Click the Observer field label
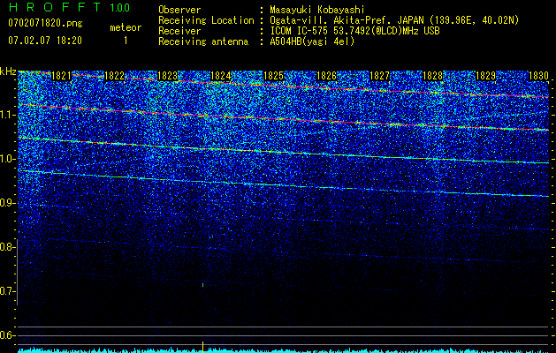 coord(179,10)
